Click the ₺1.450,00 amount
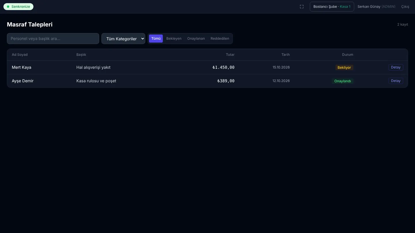415x233 pixels. pos(223,67)
